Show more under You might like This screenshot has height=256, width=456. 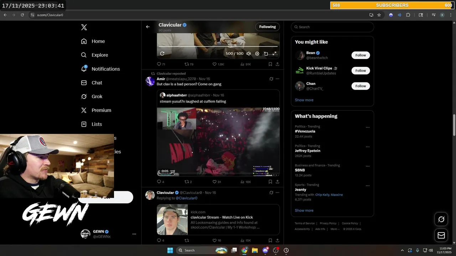(x=304, y=100)
